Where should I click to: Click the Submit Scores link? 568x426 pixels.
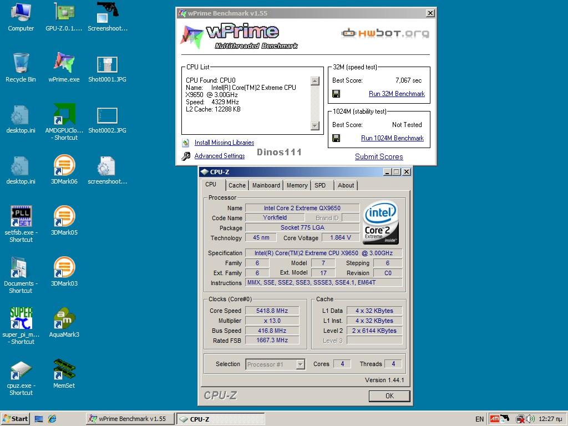tap(379, 156)
